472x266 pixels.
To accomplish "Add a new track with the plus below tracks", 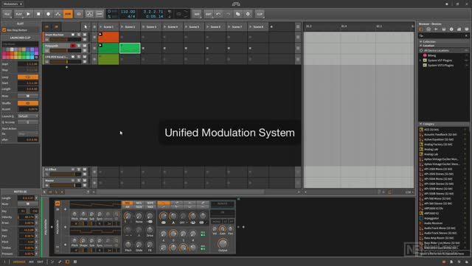I will 66,67.
